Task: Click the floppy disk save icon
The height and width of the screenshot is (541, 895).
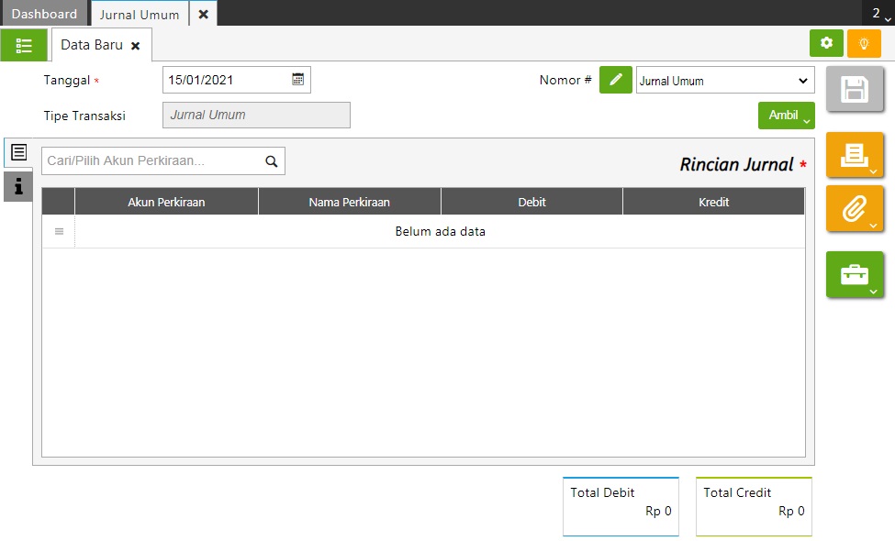Action: click(855, 90)
